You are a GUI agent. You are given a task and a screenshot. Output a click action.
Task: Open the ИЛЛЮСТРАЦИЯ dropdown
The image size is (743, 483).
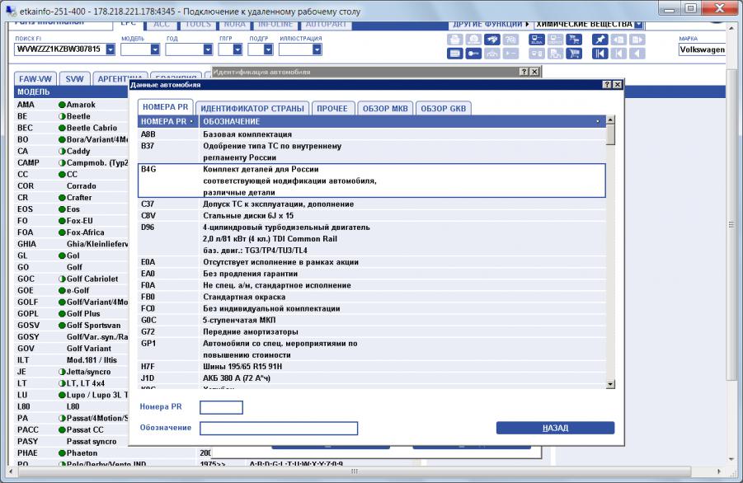[x=317, y=49]
